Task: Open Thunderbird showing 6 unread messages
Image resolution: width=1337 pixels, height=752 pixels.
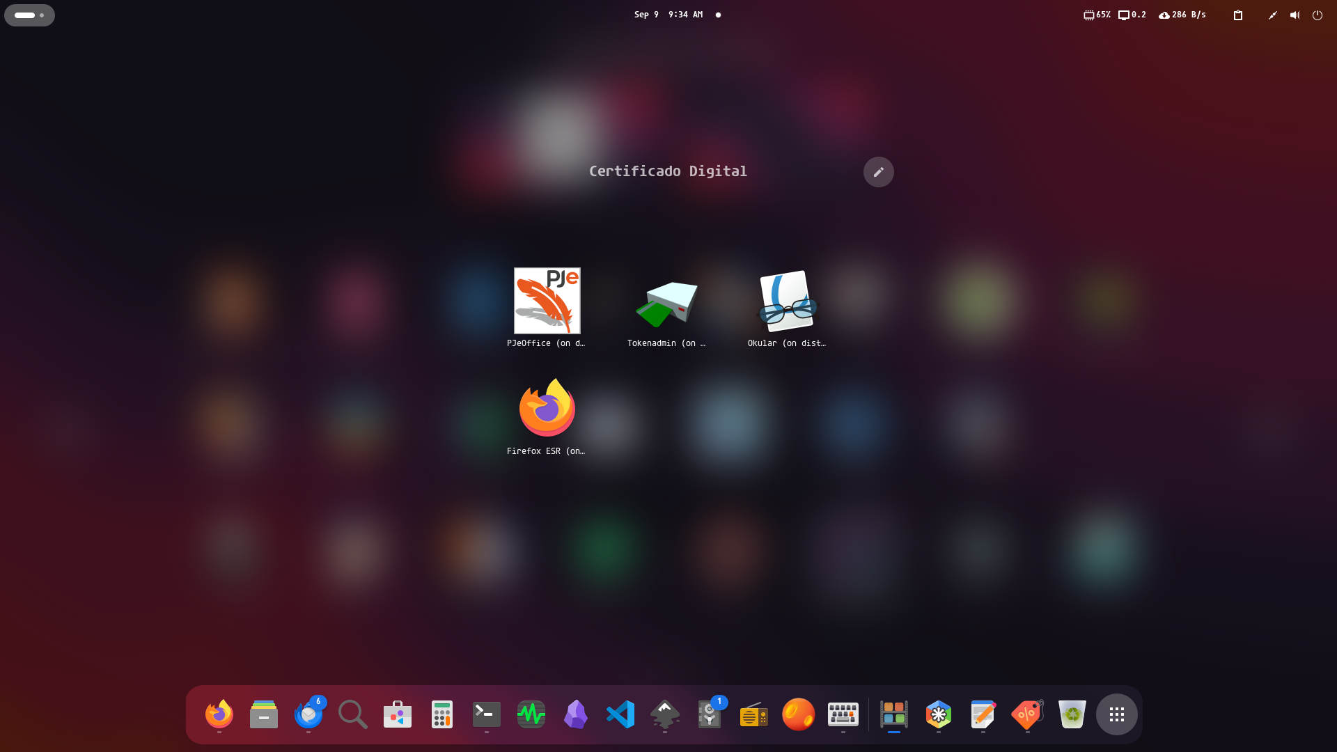Action: click(308, 714)
